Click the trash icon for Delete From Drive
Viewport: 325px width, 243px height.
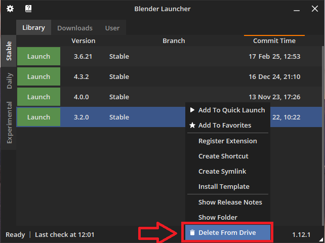[x=192, y=233]
